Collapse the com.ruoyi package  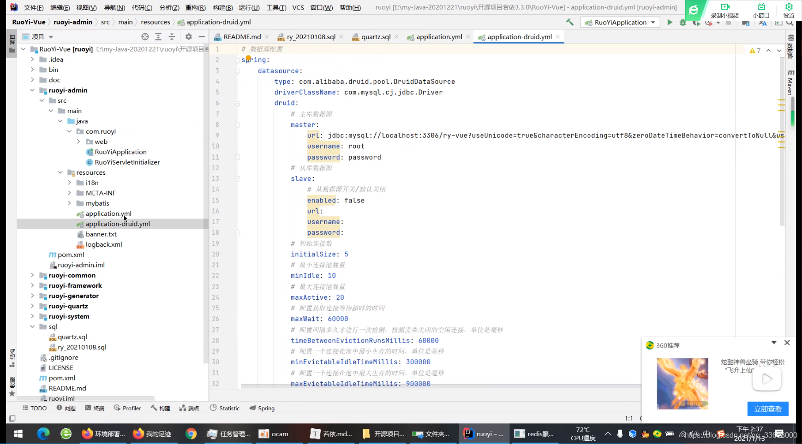[69, 131]
